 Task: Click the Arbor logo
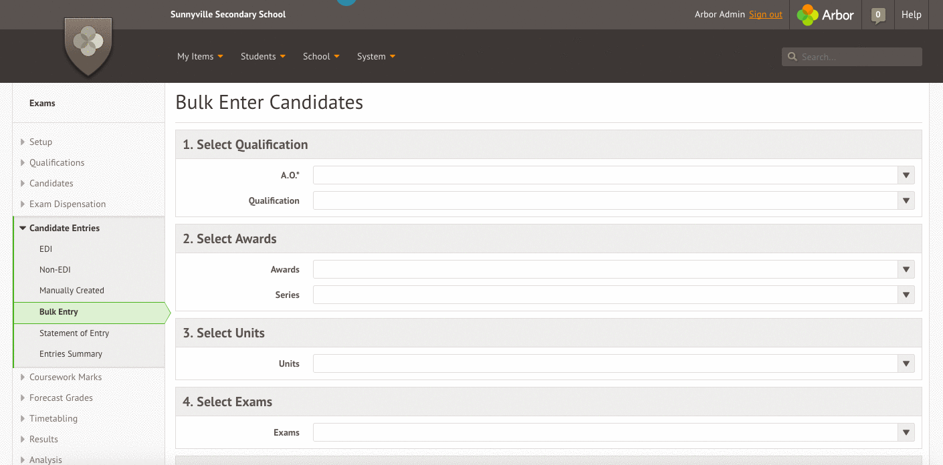[825, 15]
